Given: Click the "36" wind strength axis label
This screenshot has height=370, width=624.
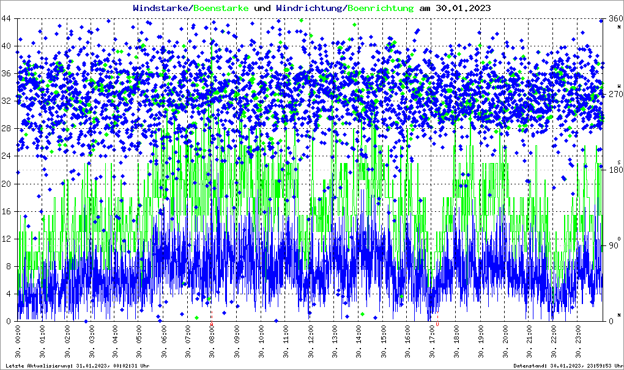Looking at the screenshot, I should click(x=6, y=73).
